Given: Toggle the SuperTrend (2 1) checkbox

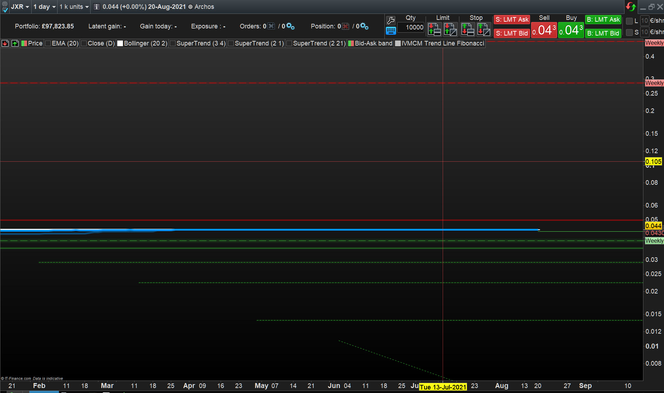Looking at the screenshot, I should click(x=231, y=43).
